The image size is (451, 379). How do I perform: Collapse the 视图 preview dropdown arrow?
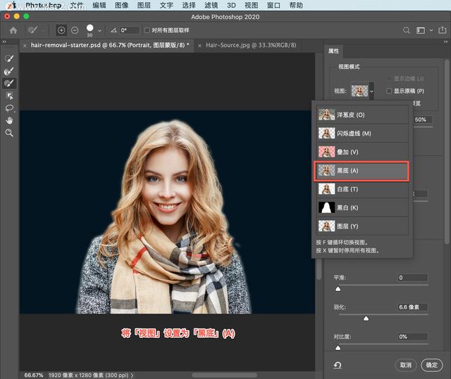click(371, 91)
